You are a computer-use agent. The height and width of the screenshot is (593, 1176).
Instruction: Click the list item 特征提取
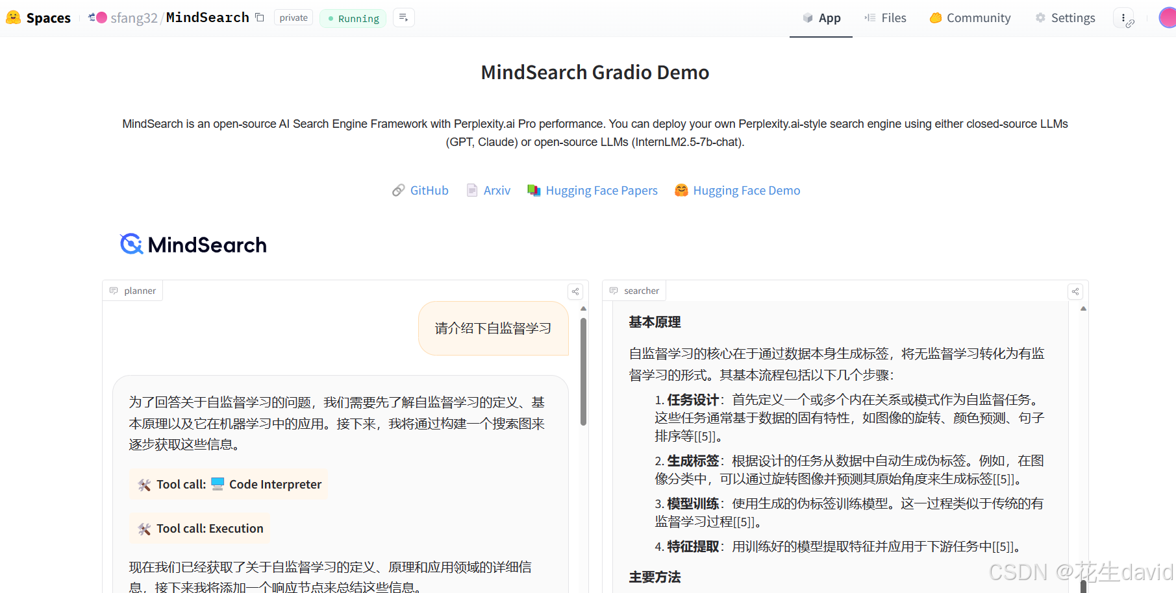pyautogui.click(x=840, y=546)
